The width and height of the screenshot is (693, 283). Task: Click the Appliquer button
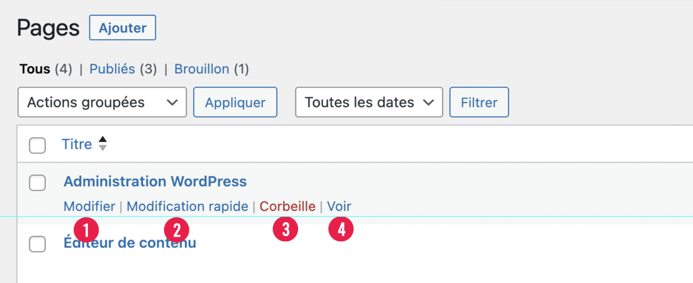pos(235,102)
